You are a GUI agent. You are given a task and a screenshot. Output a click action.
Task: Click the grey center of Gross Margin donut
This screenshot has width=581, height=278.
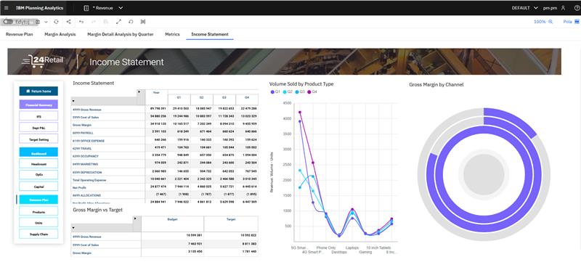point(484,174)
